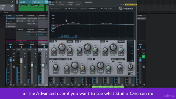Click channel 2 audio waveform icon
The image size is (176, 99).
coord(25,85)
